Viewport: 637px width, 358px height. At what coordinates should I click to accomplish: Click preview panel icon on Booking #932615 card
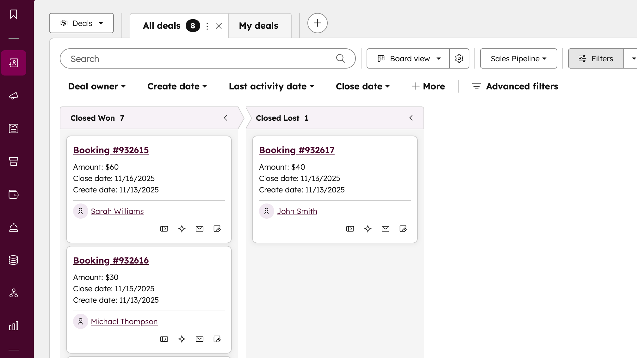pyautogui.click(x=164, y=229)
